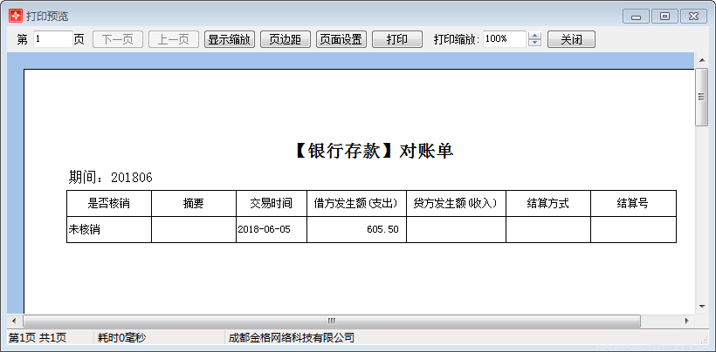Click the vertical scrollbar up arrow
This screenshot has width=716, height=352.
point(700,59)
